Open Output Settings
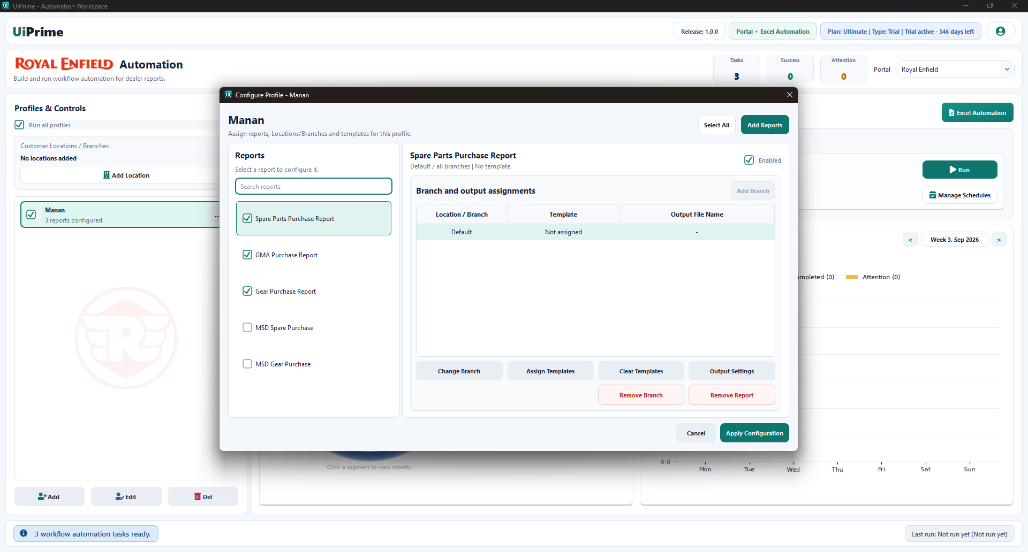Image resolution: width=1028 pixels, height=552 pixels. 731,371
